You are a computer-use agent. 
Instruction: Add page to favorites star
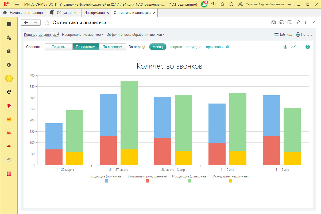[47, 23]
